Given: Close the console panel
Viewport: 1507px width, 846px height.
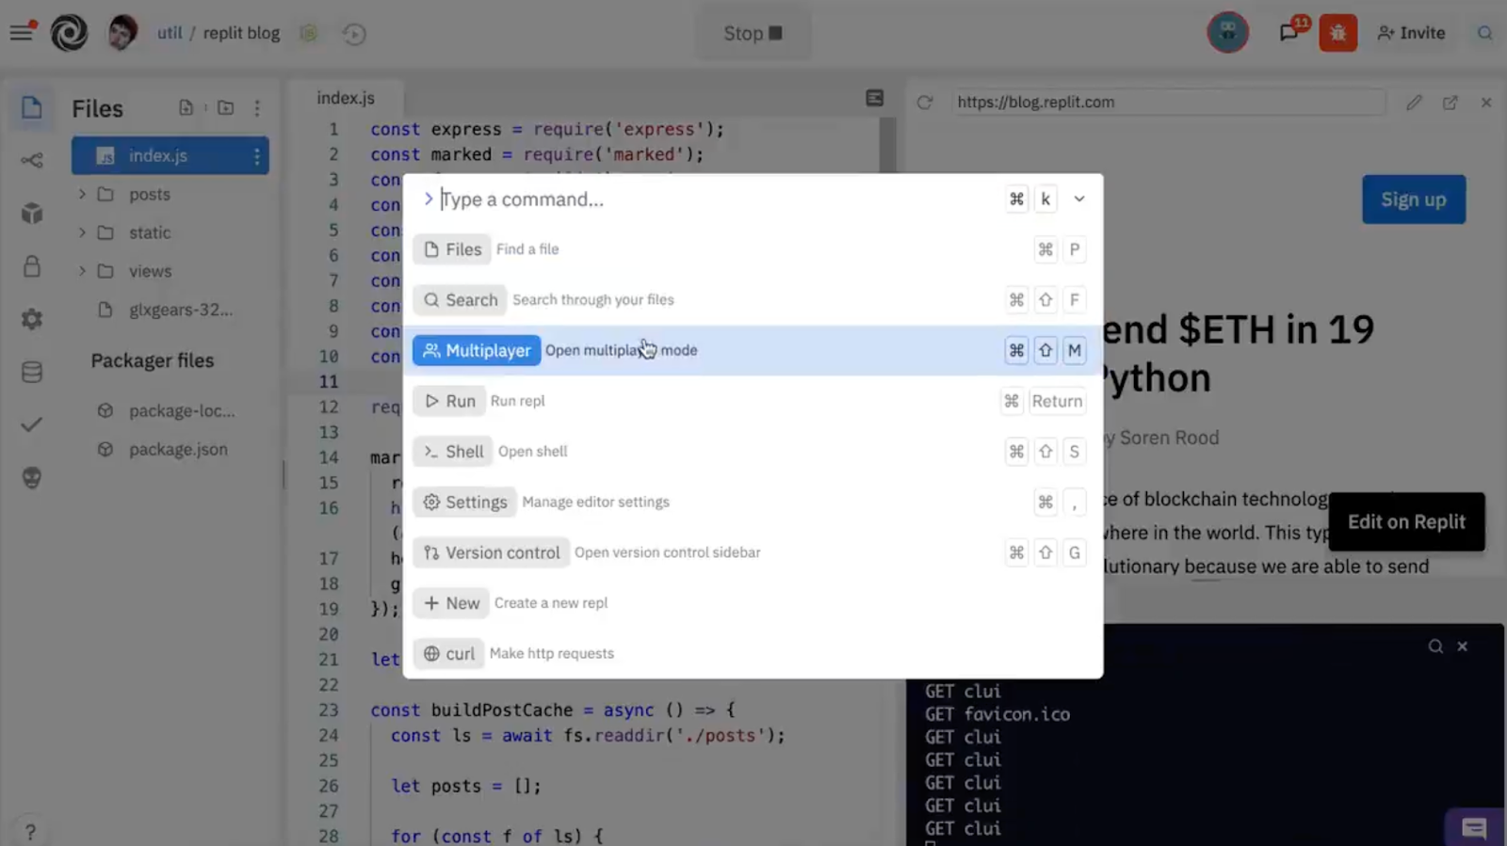Looking at the screenshot, I should pos(1463,646).
